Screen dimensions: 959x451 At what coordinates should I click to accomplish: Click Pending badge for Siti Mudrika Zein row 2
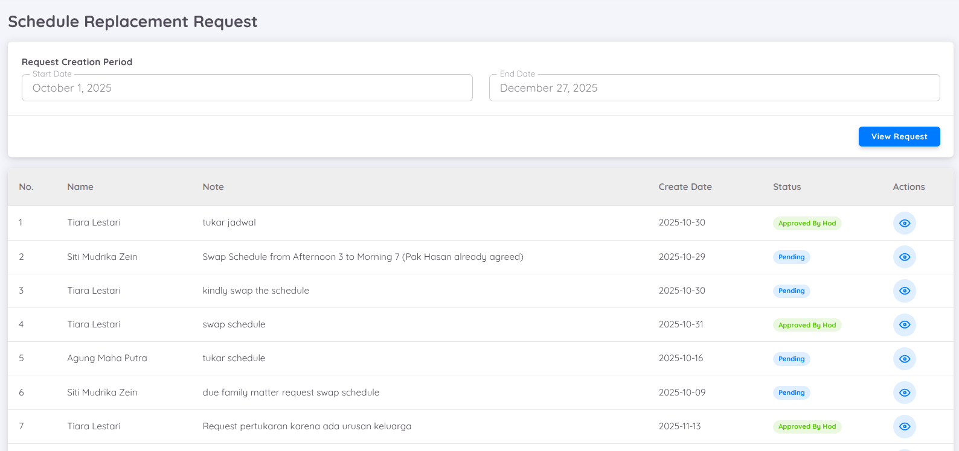click(791, 257)
